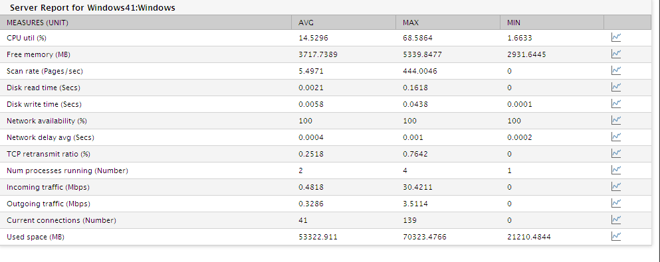Open graph icon for Used space row

(x=616, y=237)
